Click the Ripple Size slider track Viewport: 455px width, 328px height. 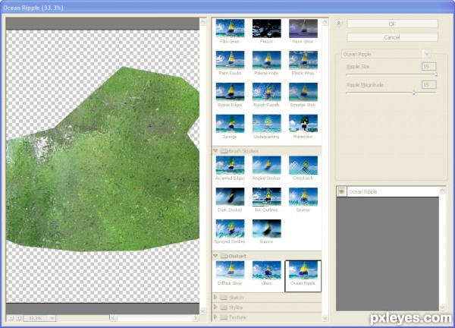click(391, 74)
